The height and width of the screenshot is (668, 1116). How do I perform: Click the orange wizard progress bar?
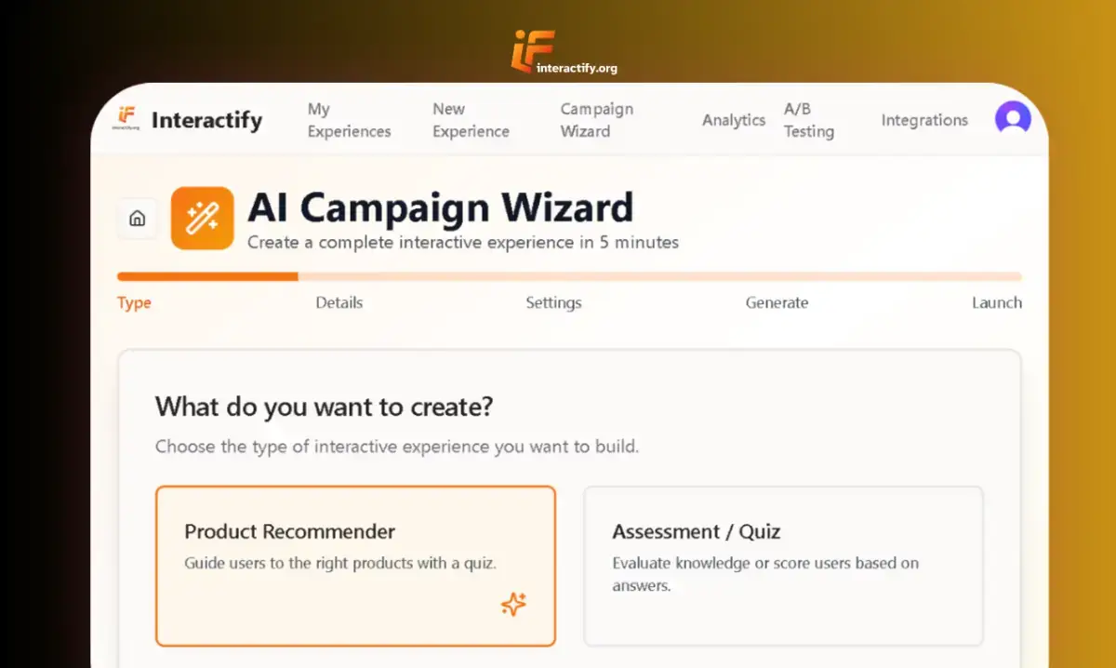tap(207, 276)
